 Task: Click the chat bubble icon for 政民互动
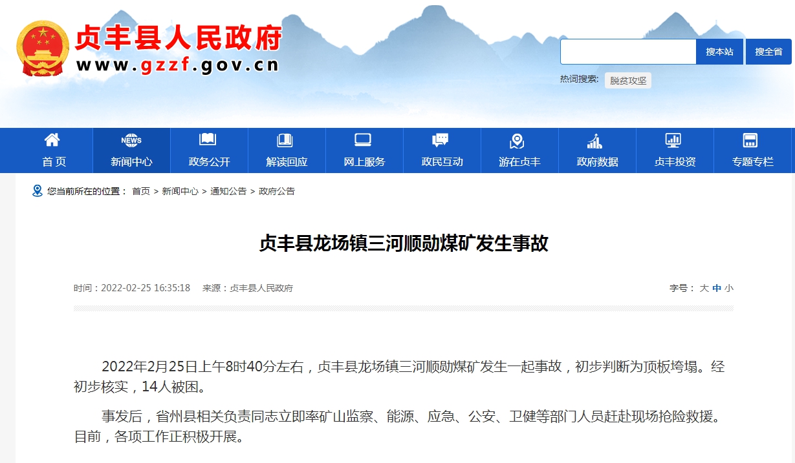[x=441, y=140]
